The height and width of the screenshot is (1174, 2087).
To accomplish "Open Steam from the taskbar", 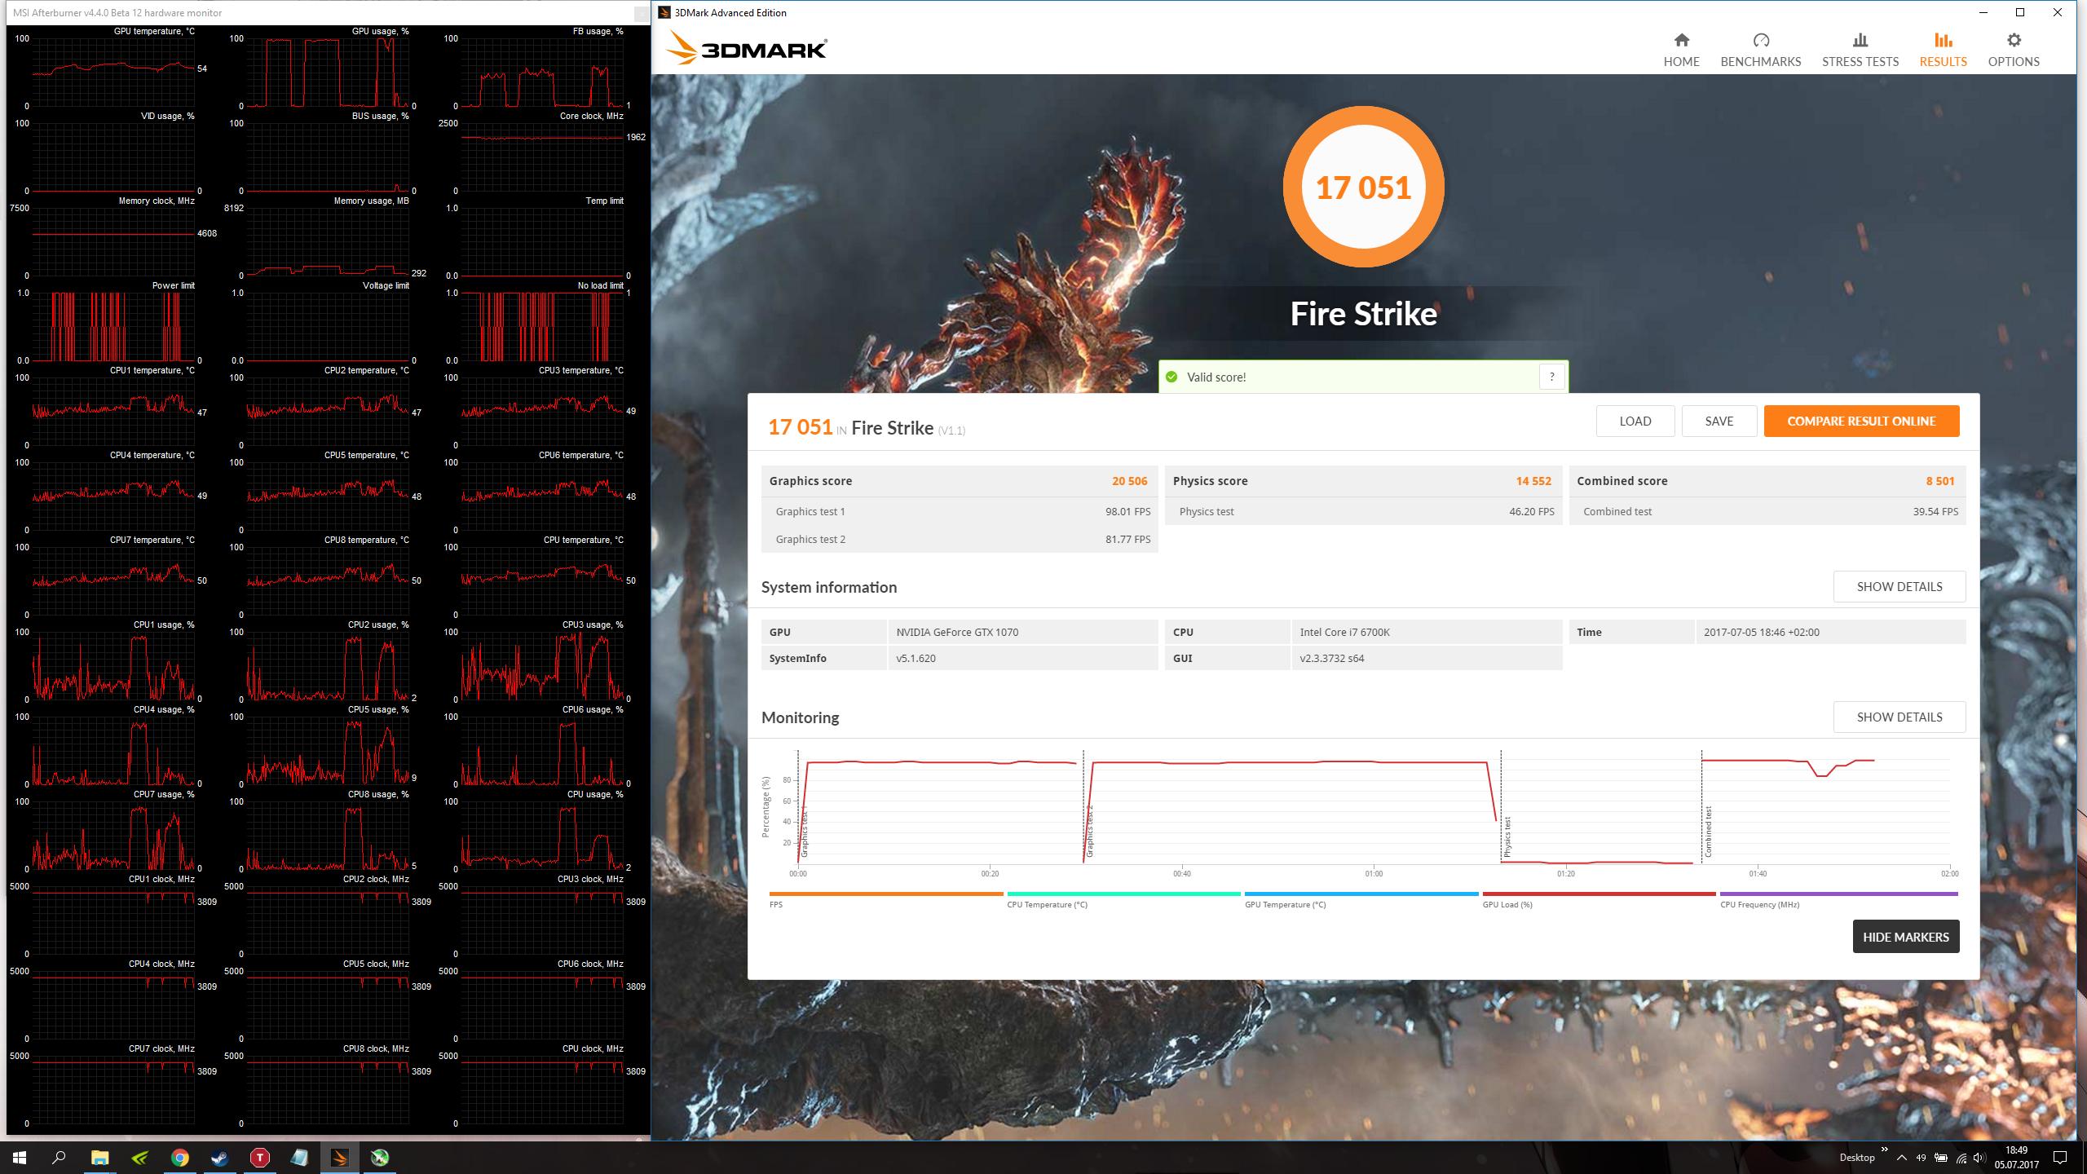I will pyautogui.click(x=219, y=1157).
